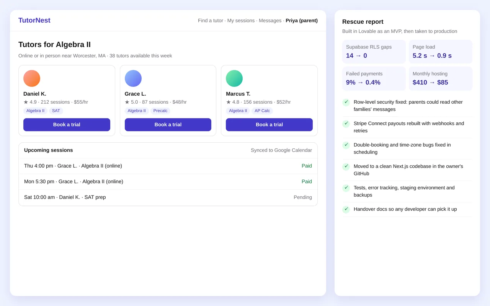Open the Priya (parent) account menu
This screenshot has width=490, height=306.
click(x=302, y=21)
